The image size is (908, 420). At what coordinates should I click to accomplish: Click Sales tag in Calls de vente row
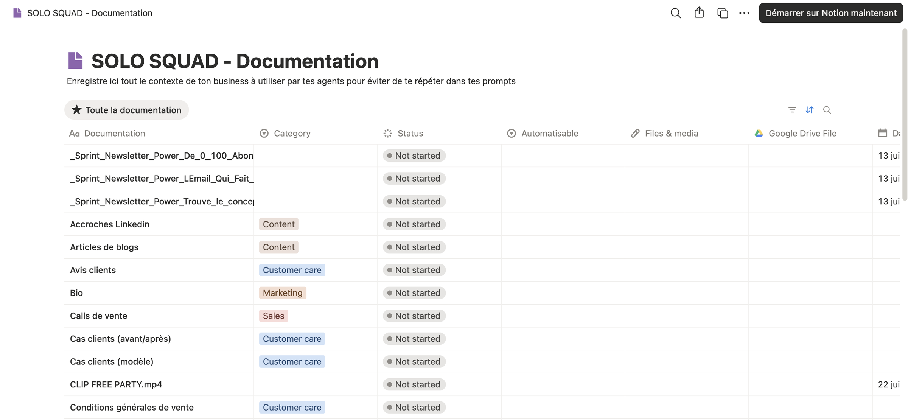click(274, 316)
